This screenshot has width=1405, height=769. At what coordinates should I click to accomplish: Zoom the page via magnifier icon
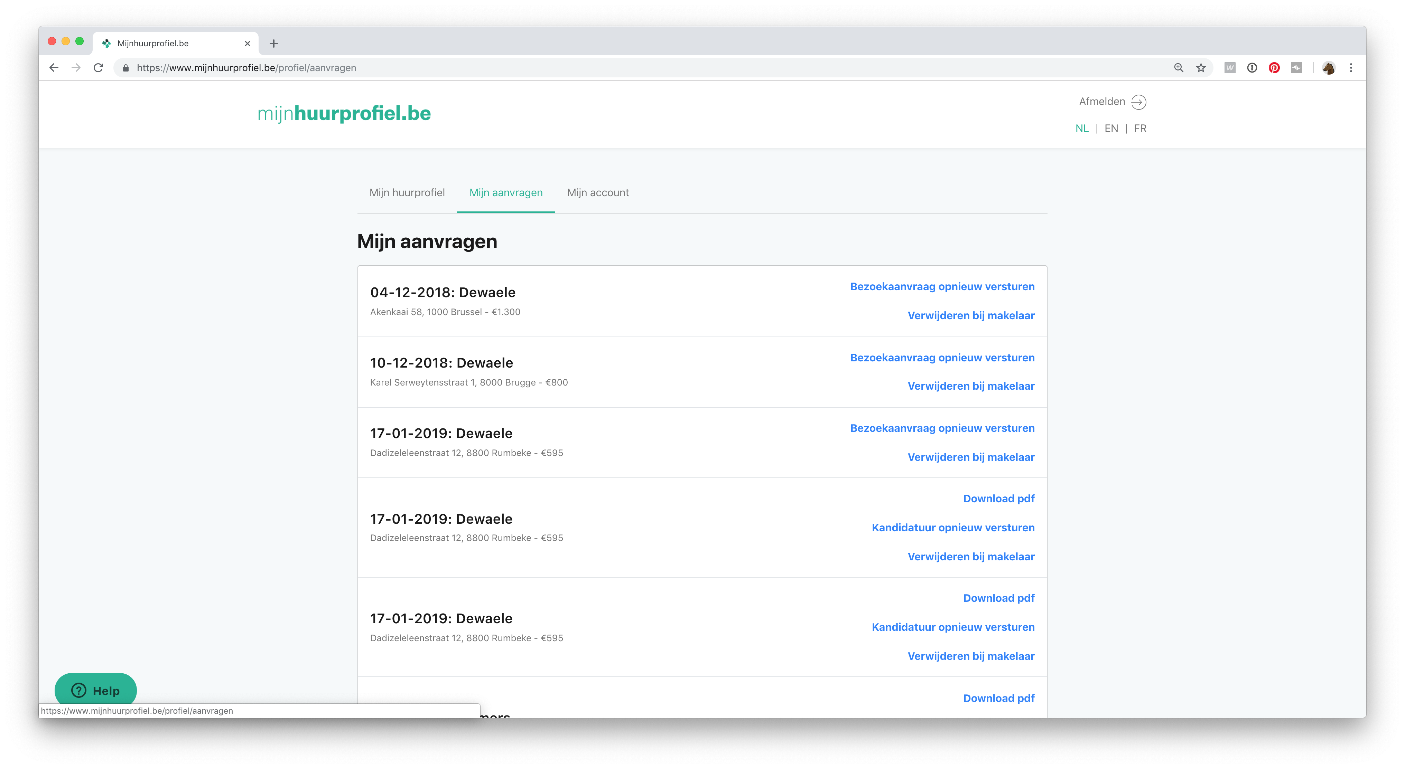coord(1178,68)
